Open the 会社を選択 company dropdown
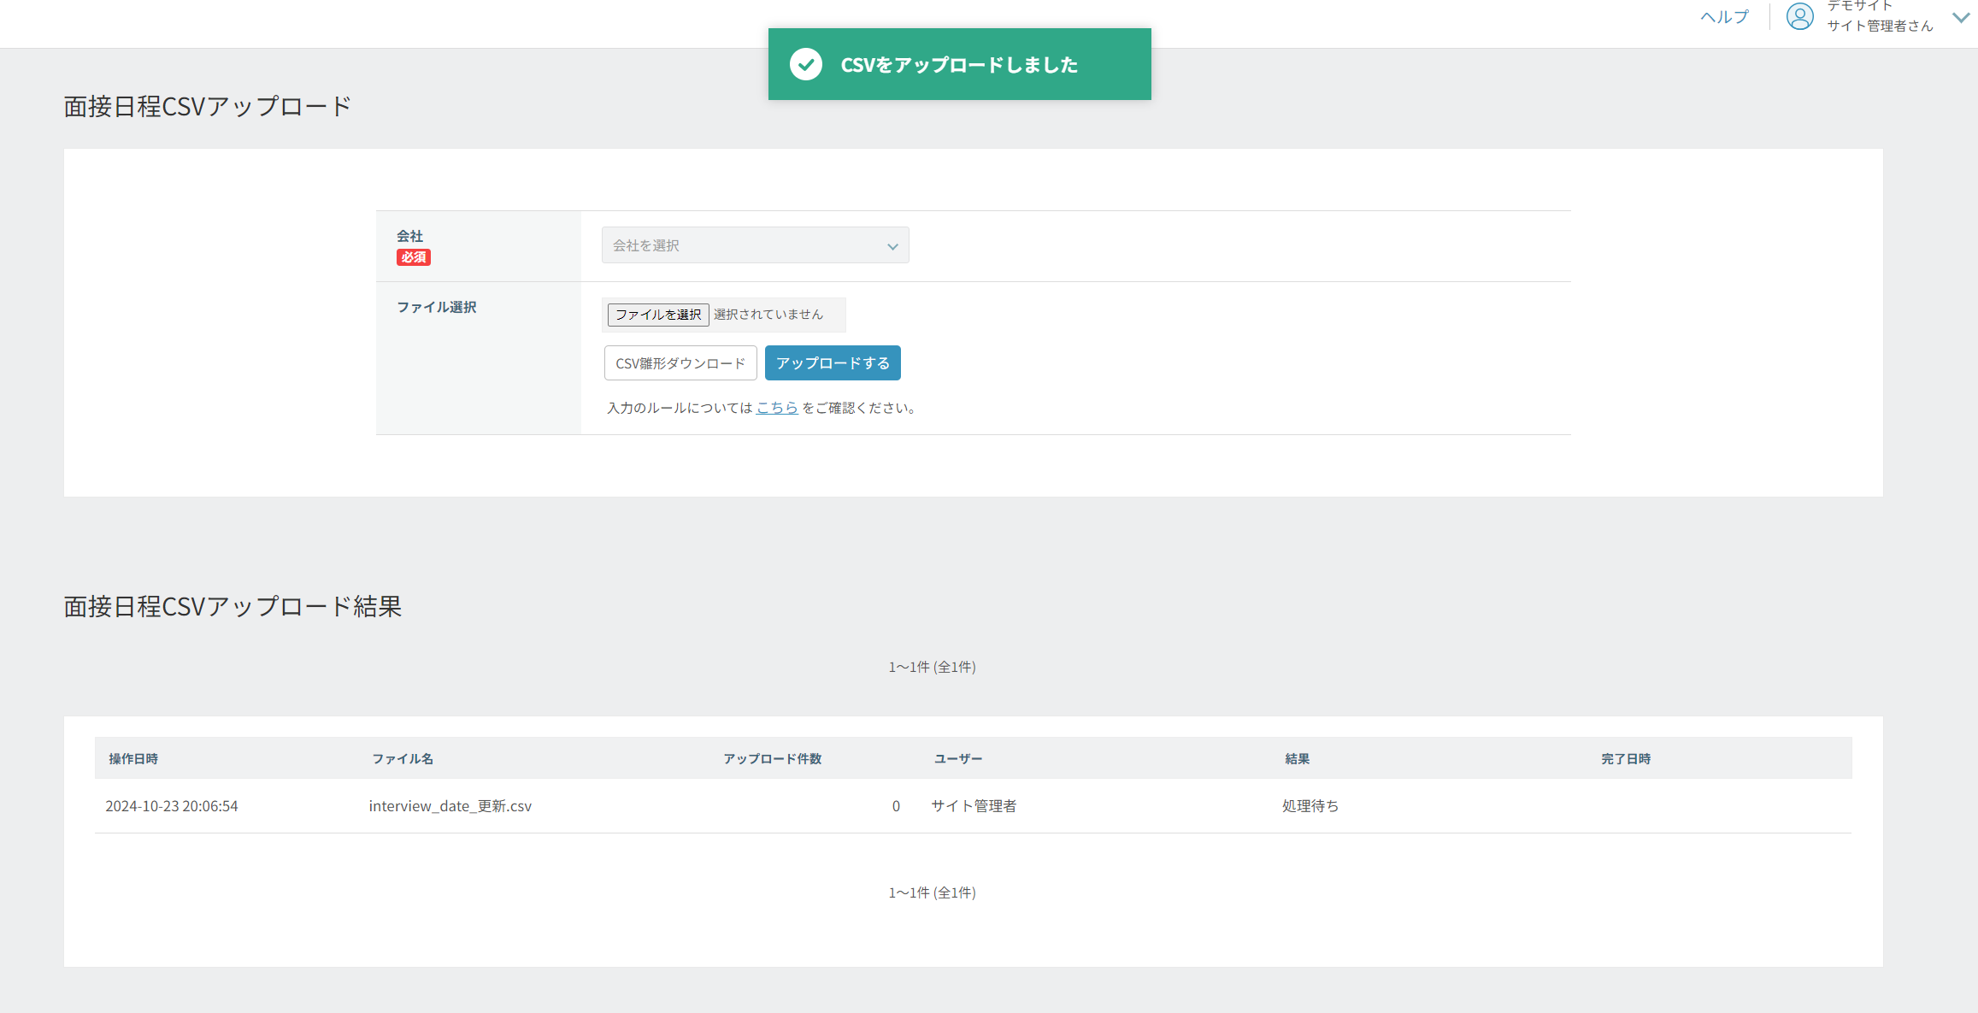The image size is (1978, 1013). [744, 245]
